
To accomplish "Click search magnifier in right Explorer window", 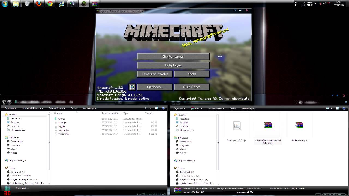I will pyautogui.click(x=346, y=102).
